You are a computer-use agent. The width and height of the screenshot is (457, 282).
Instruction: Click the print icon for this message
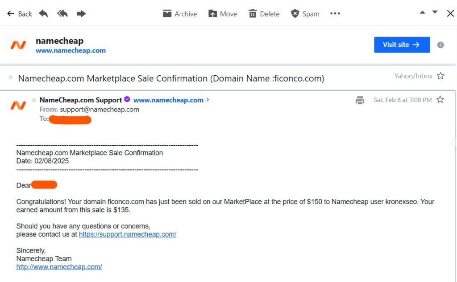(x=360, y=100)
